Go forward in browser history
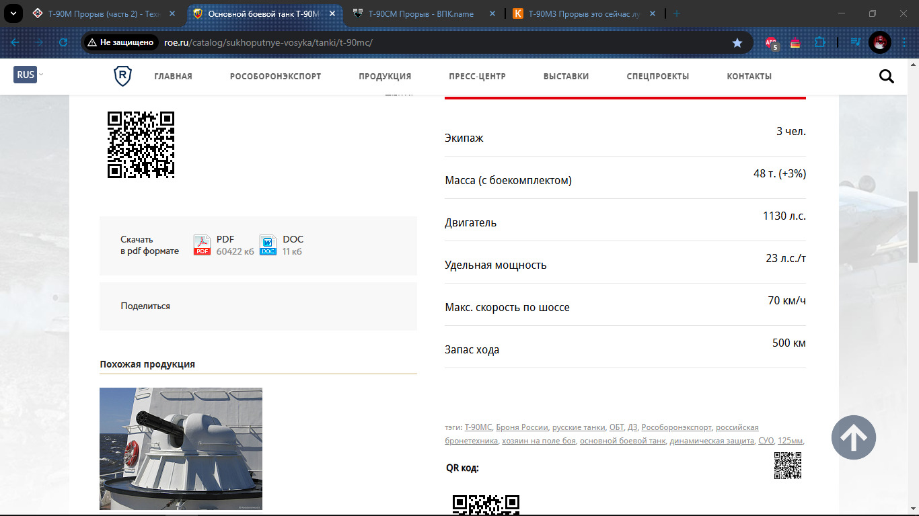This screenshot has height=516, width=919. (39, 42)
